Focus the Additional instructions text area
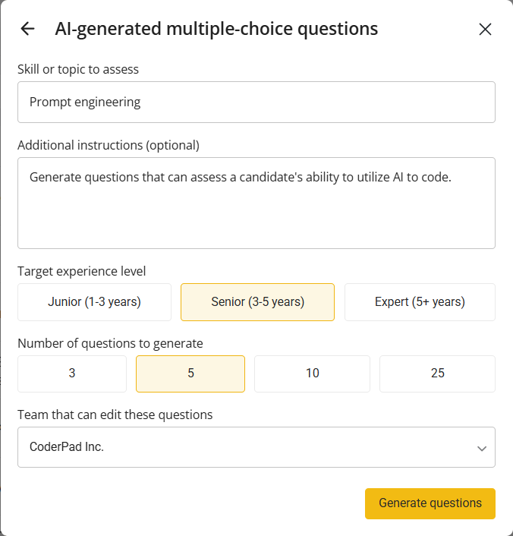The image size is (513, 536). point(256,203)
